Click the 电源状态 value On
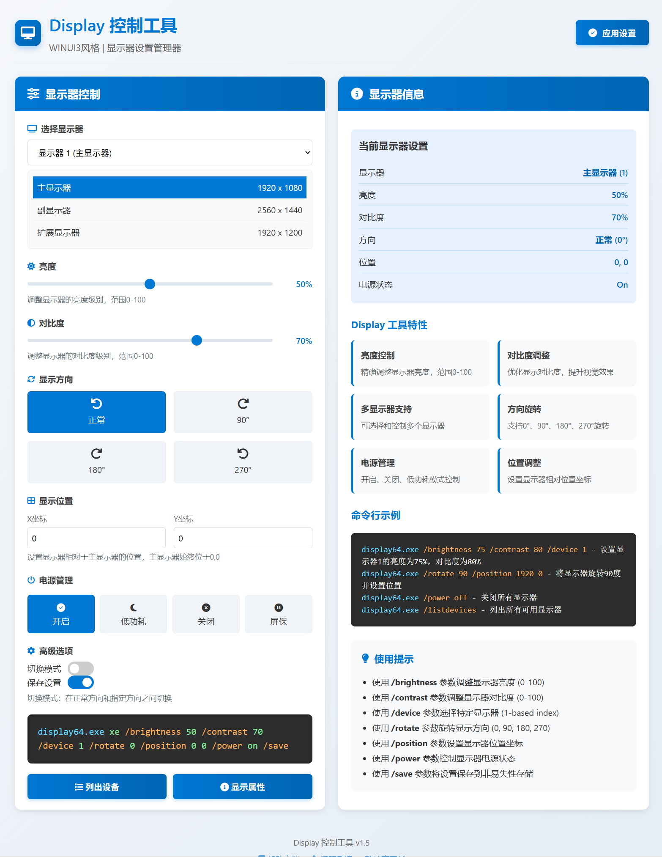This screenshot has width=662, height=857. coord(622,285)
